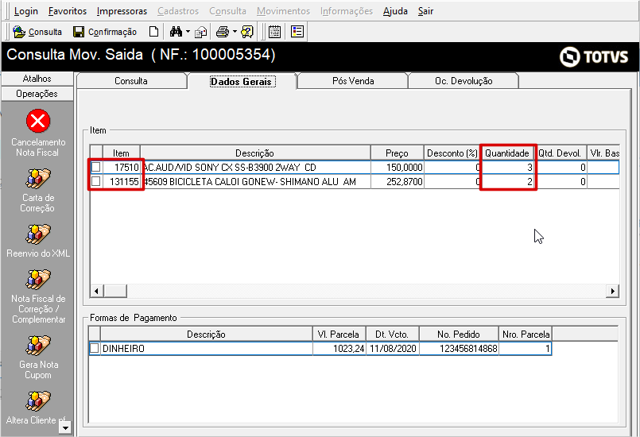
Task: Open the Favoritos menu
Action: pyautogui.click(x=68, y=11)
